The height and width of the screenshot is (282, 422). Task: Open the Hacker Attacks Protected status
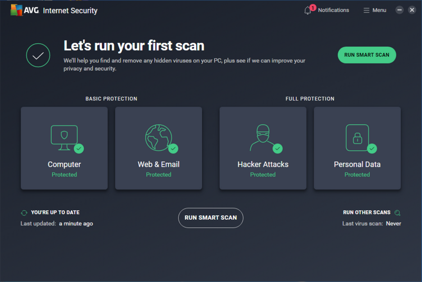tap(263, 174)
